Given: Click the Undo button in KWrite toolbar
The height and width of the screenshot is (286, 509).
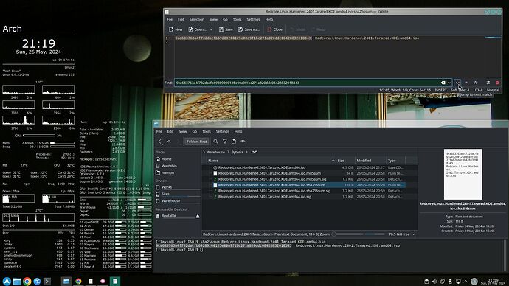Looking at the screenshot, I should pos(298,29).
